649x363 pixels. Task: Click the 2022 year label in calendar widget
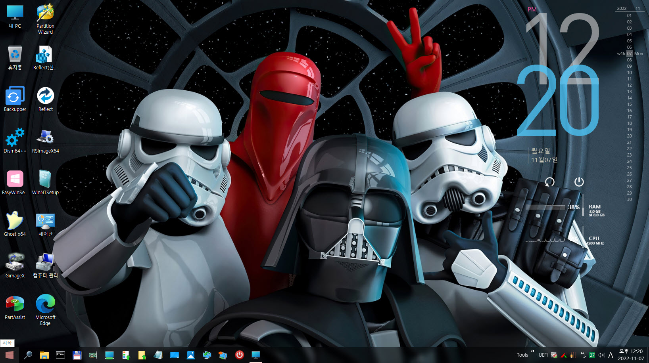[622, 8]
